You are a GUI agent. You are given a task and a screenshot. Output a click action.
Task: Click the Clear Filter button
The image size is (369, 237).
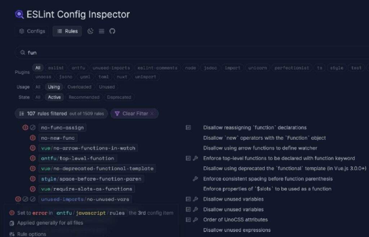pyautogui.click(x=134, y=113)
